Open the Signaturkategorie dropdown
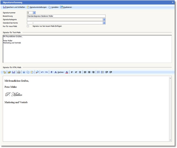The height and width of the screenshot is (148, 177). (104, 19)
